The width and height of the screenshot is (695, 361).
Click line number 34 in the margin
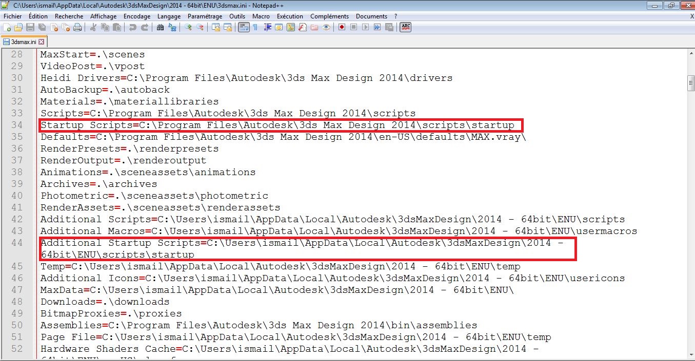click(x=17, y=125)
